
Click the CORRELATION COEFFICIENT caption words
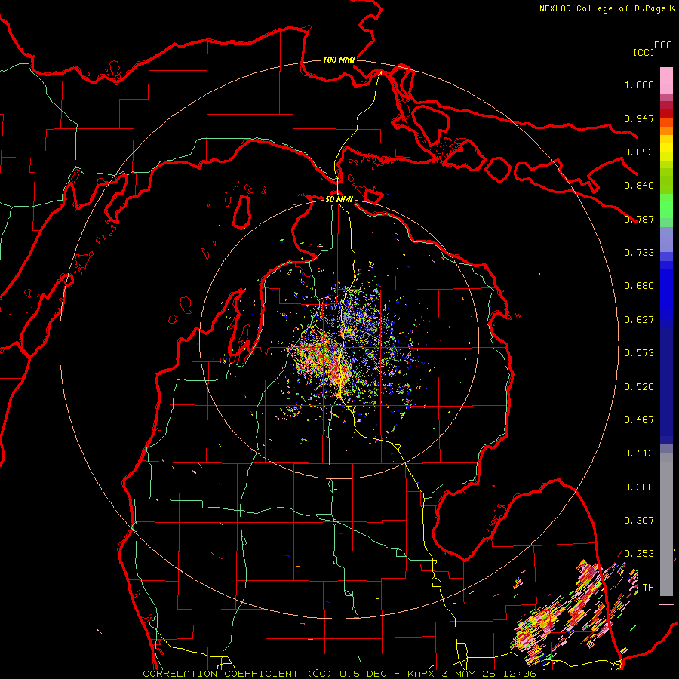(220, 674)
